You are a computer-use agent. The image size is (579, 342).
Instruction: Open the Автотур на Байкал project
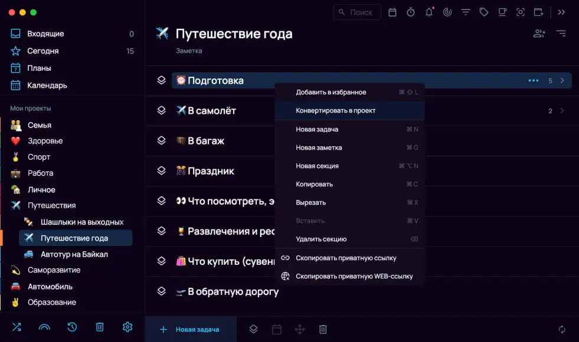[74, 254]
